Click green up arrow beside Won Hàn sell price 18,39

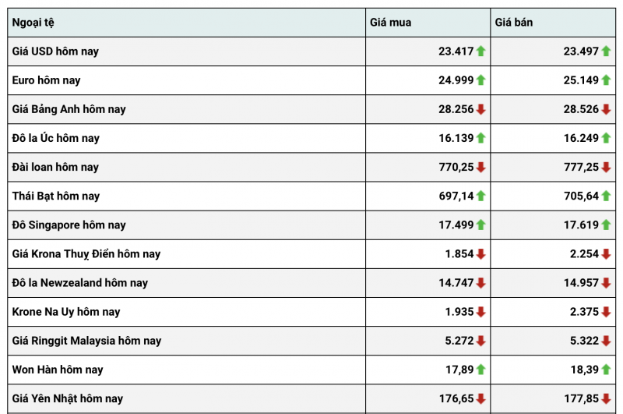[606, 370]
